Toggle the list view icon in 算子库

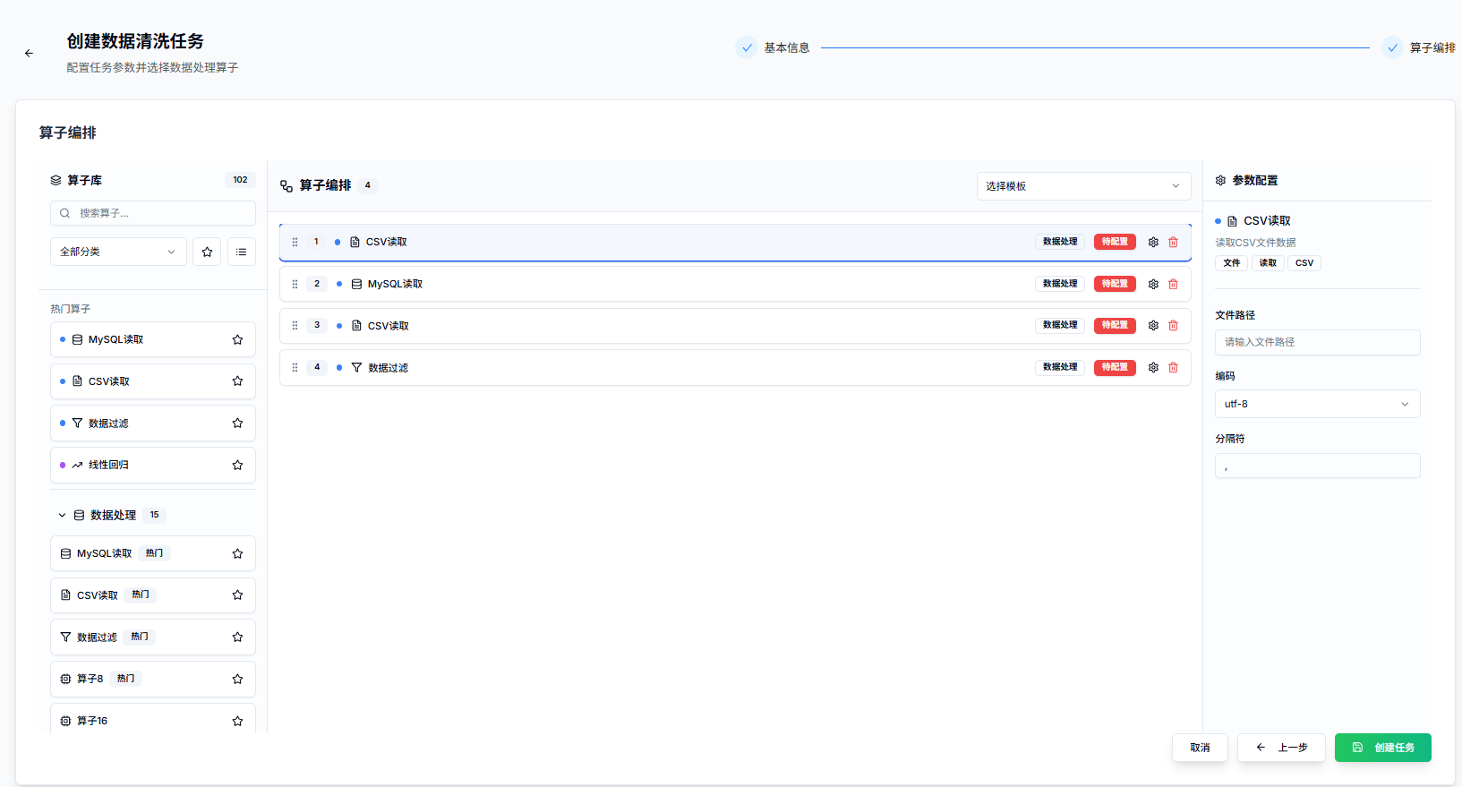click(x=241, y=252)
